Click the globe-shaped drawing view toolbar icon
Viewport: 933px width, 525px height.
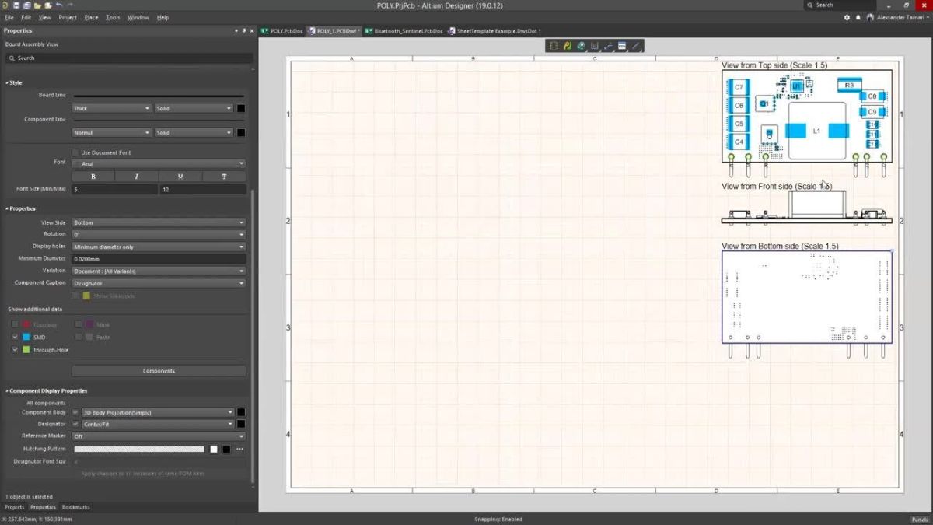tap(581, 46)
